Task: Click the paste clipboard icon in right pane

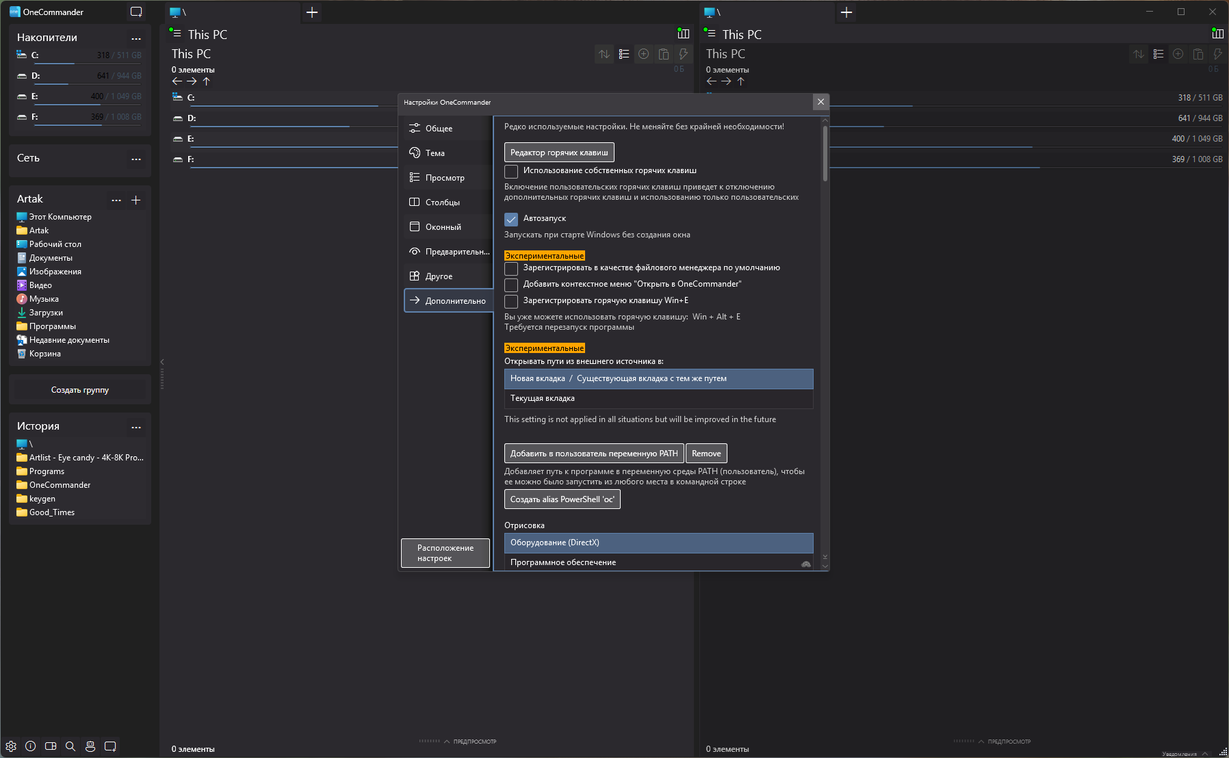Action: 1198,54
